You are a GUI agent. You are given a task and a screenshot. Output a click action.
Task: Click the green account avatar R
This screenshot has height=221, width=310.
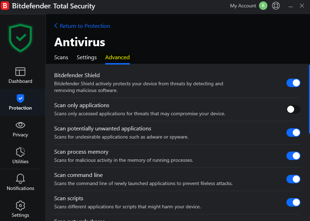tap(263, 6)
